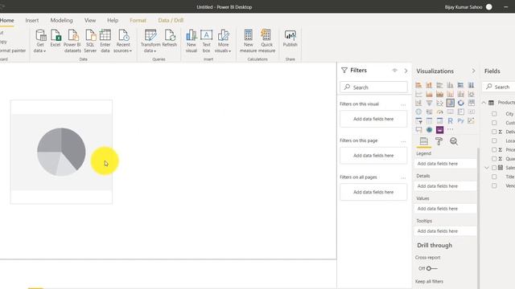Collapse the Products table in Fields
The image size is (515, 289).
484,103
